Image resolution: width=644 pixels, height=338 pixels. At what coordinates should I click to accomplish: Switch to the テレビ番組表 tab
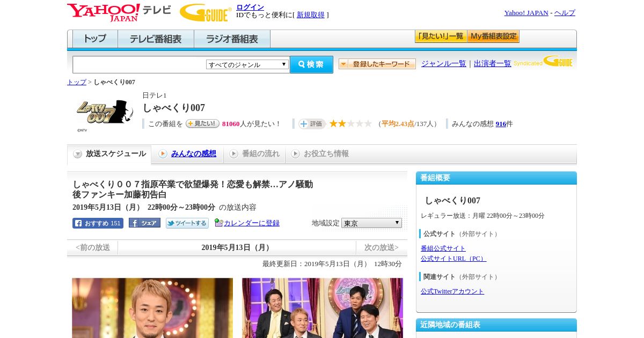(156, 39)
